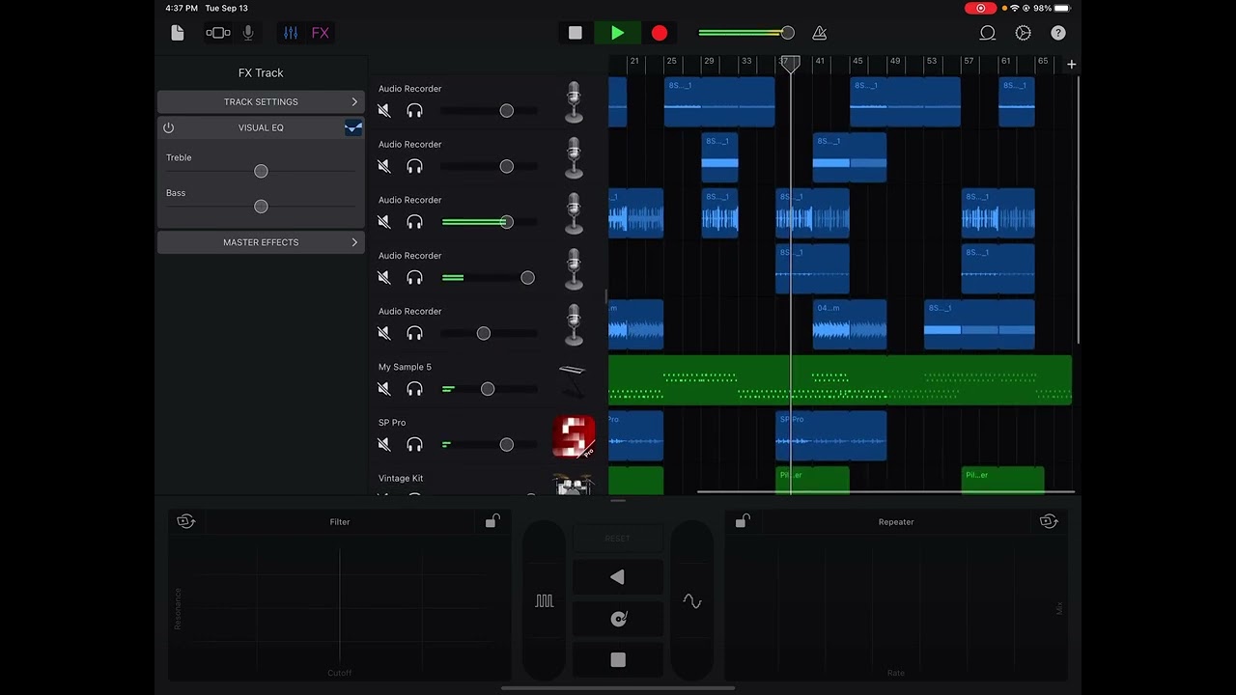Adjust volume of third Audio Recorder track
Viewport: 1236px width, 695px height.
coord(489,222)
